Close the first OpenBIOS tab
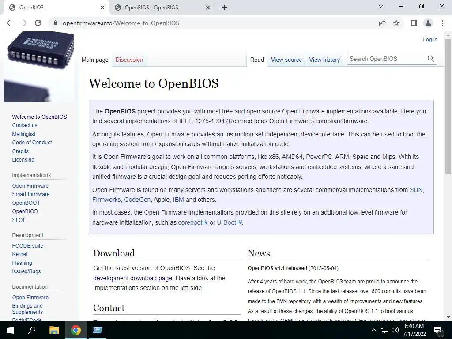Viewport: 452px width, 339px height. coord(102,8)
